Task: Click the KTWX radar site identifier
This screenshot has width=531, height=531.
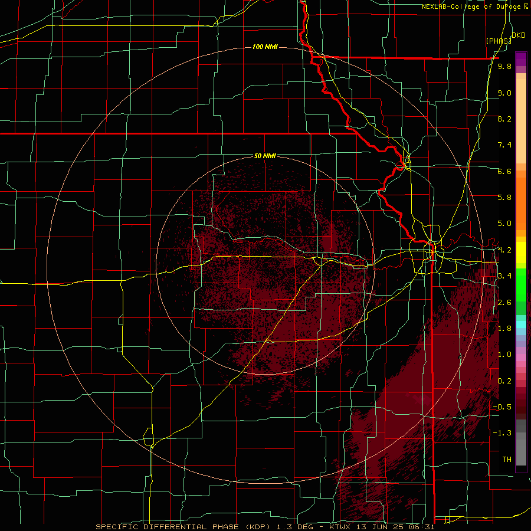Action: point(340,527)
